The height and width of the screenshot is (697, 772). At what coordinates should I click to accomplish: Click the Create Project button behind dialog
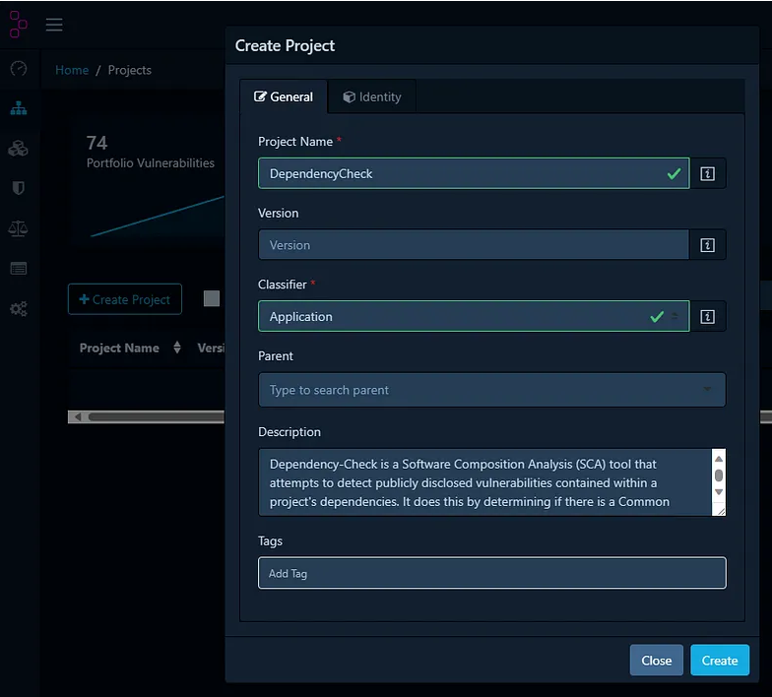coord(125,299)
